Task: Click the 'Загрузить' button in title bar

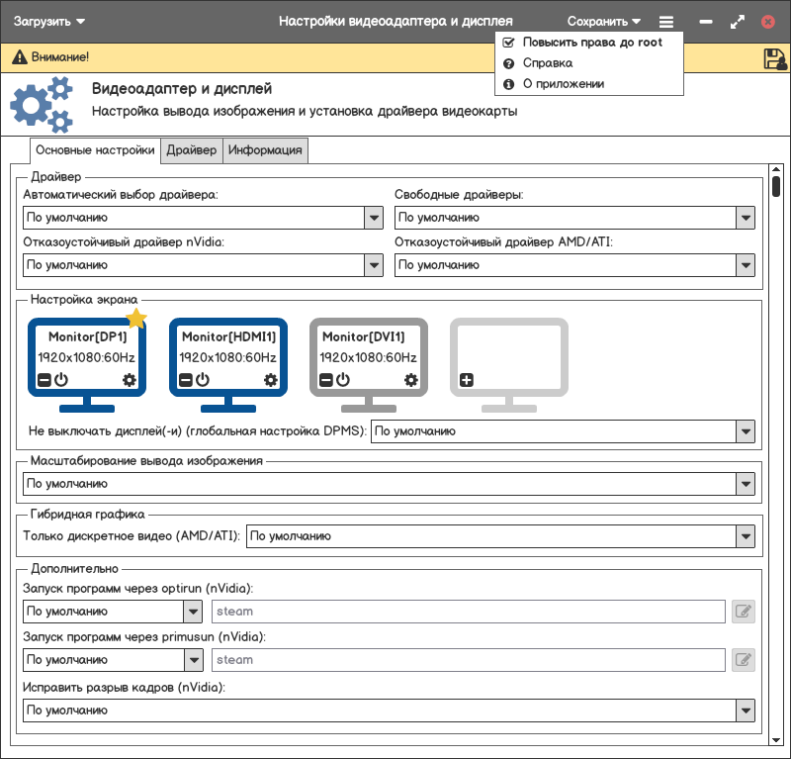Action: (49, 22)
